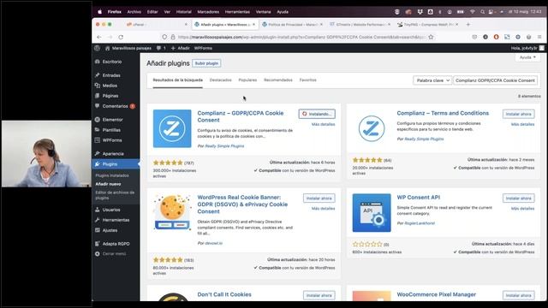Click the WordPress logo in admin bar
The image size is (548, 308).
click(97, 48)
